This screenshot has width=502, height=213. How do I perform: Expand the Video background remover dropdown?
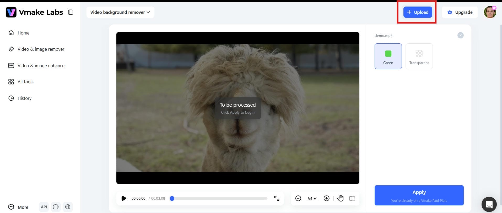[x=120, y=12]
